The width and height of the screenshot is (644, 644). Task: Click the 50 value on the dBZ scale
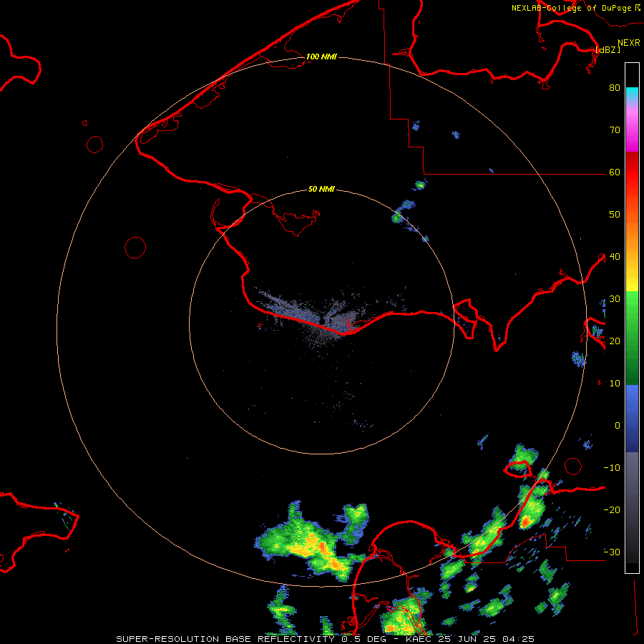(x=615, y=215)
